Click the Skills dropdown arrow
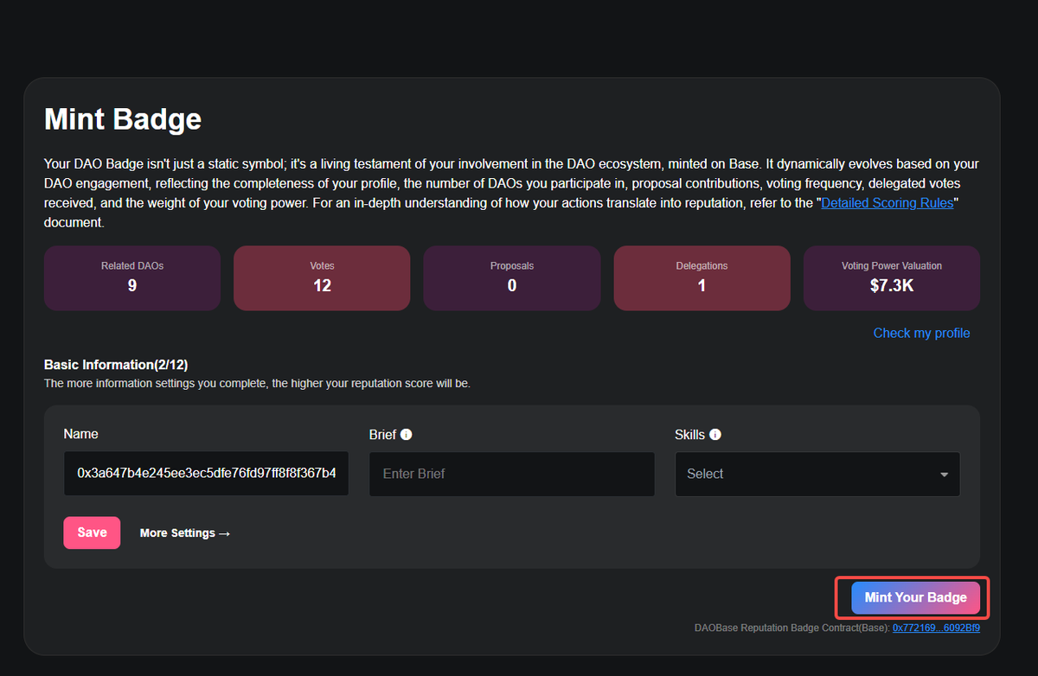 click(944, 475)
